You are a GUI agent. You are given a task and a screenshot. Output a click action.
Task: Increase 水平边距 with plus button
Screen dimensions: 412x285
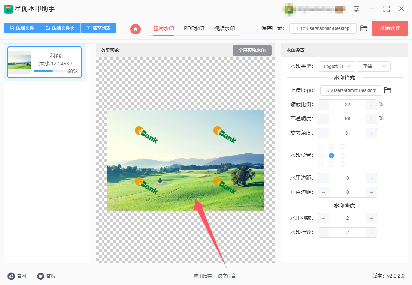point(372,178)
